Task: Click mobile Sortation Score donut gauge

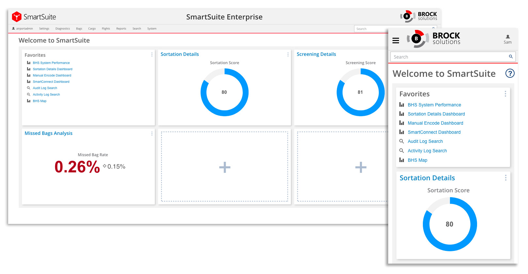Action: click(450, 224)
